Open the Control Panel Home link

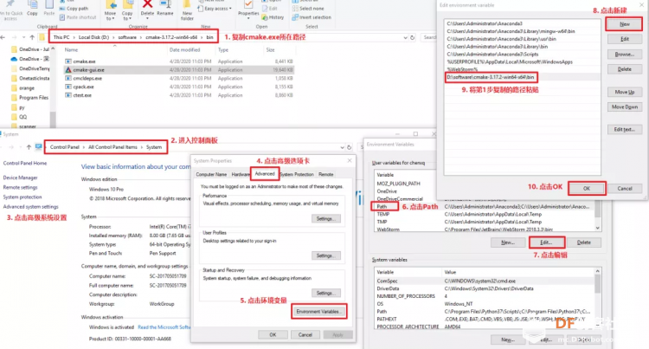point(25,163)
